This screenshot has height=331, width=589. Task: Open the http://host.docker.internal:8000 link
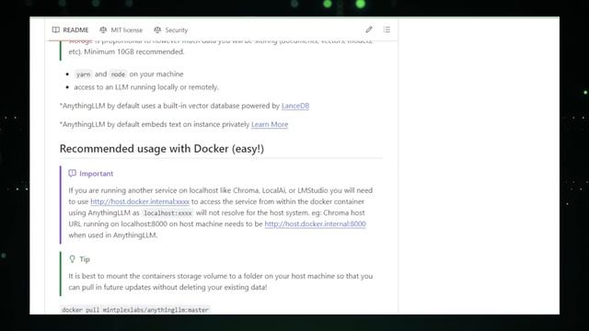pos(315,223)
